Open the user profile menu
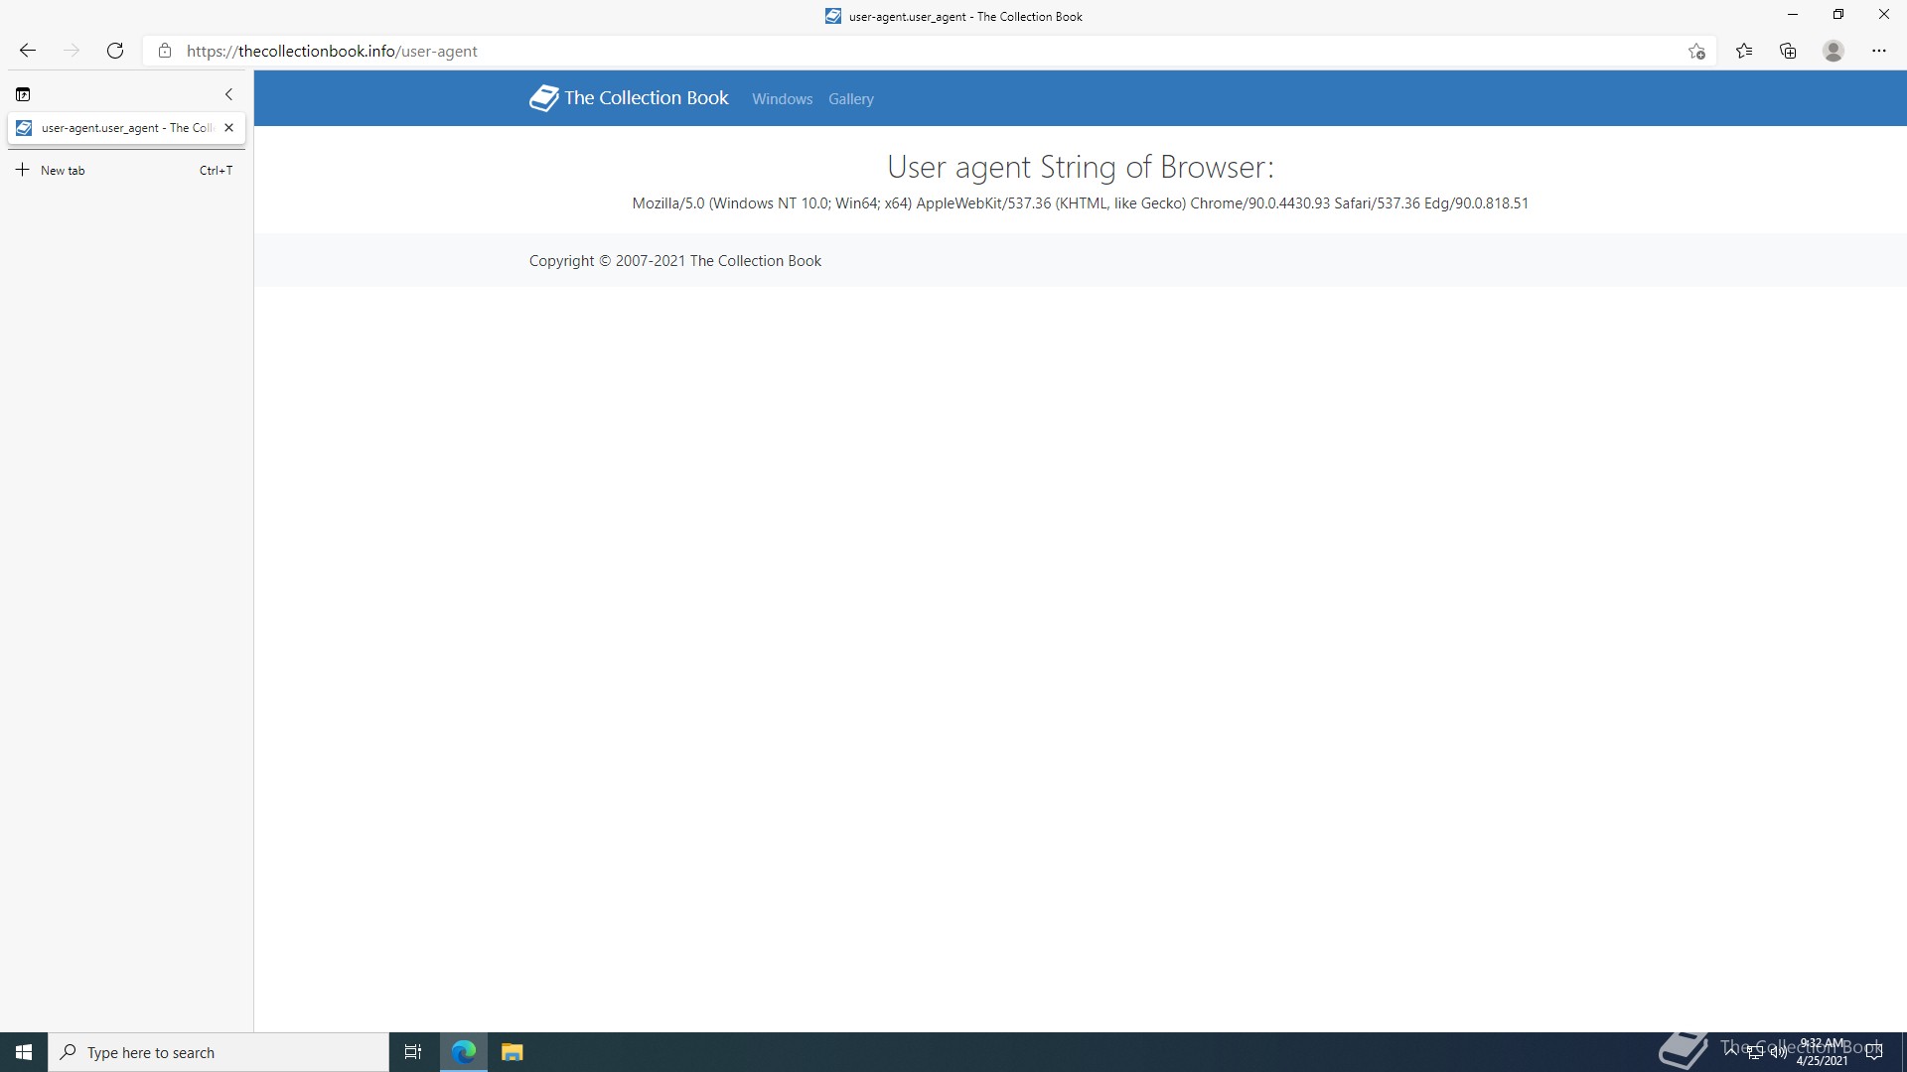 tap(1834, 51)
